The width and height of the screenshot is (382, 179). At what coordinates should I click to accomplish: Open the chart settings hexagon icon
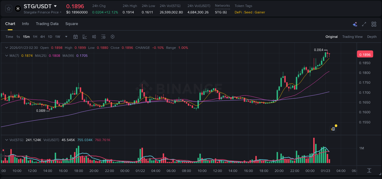click(x=112, y=37)
